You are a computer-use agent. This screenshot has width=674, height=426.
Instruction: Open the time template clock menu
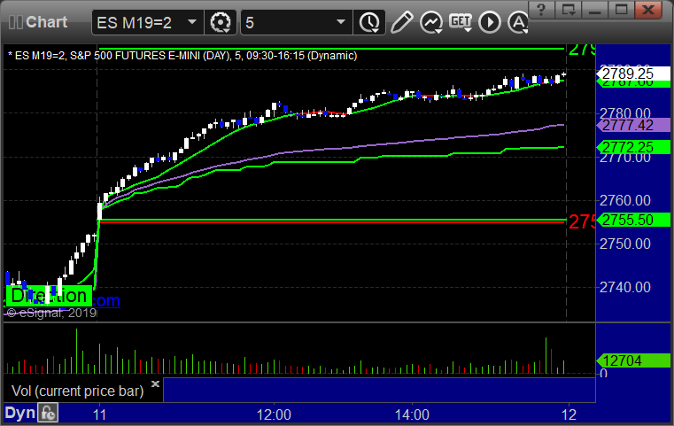click(x=369, y=22)
